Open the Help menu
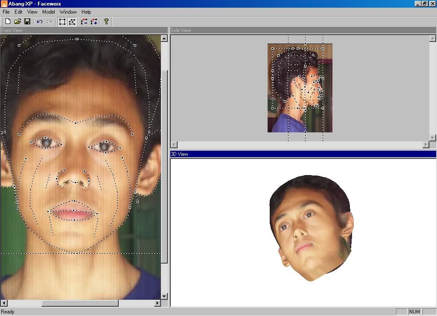Screen dimensions: 437x316 pyautogui.click(x=86, y=12)
